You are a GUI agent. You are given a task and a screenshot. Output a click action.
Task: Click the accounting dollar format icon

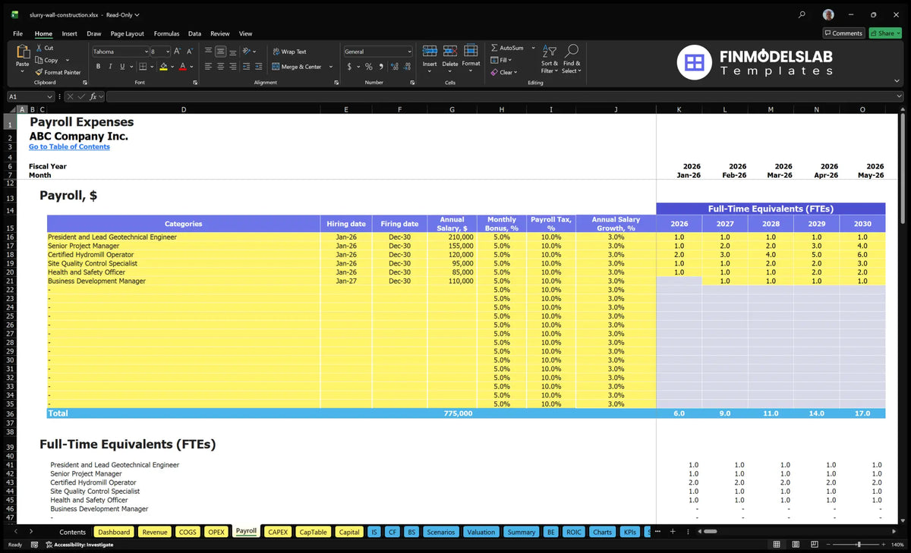349,67
